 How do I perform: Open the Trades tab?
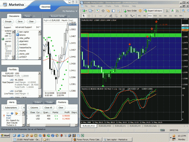click(49, 102)
